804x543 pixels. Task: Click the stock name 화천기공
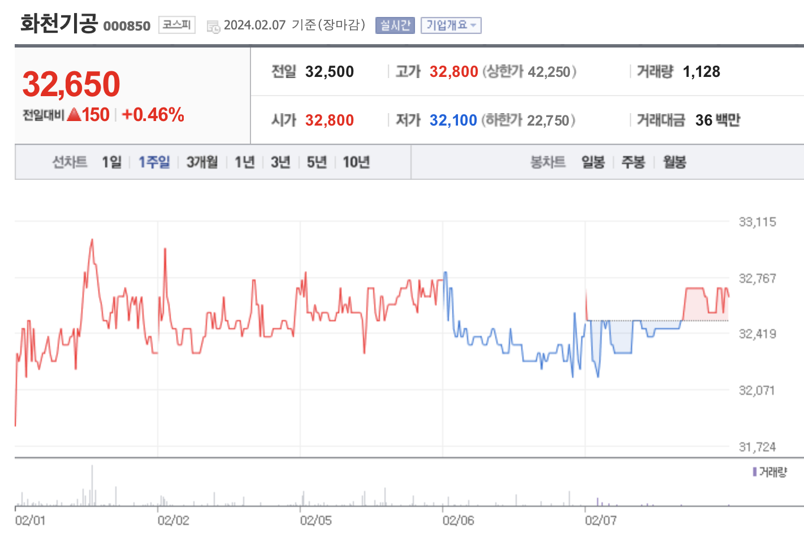[59, 24]
